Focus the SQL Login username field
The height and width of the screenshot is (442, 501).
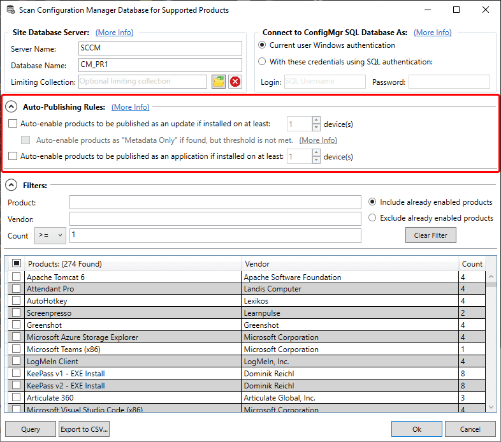(x=325, y=82)
